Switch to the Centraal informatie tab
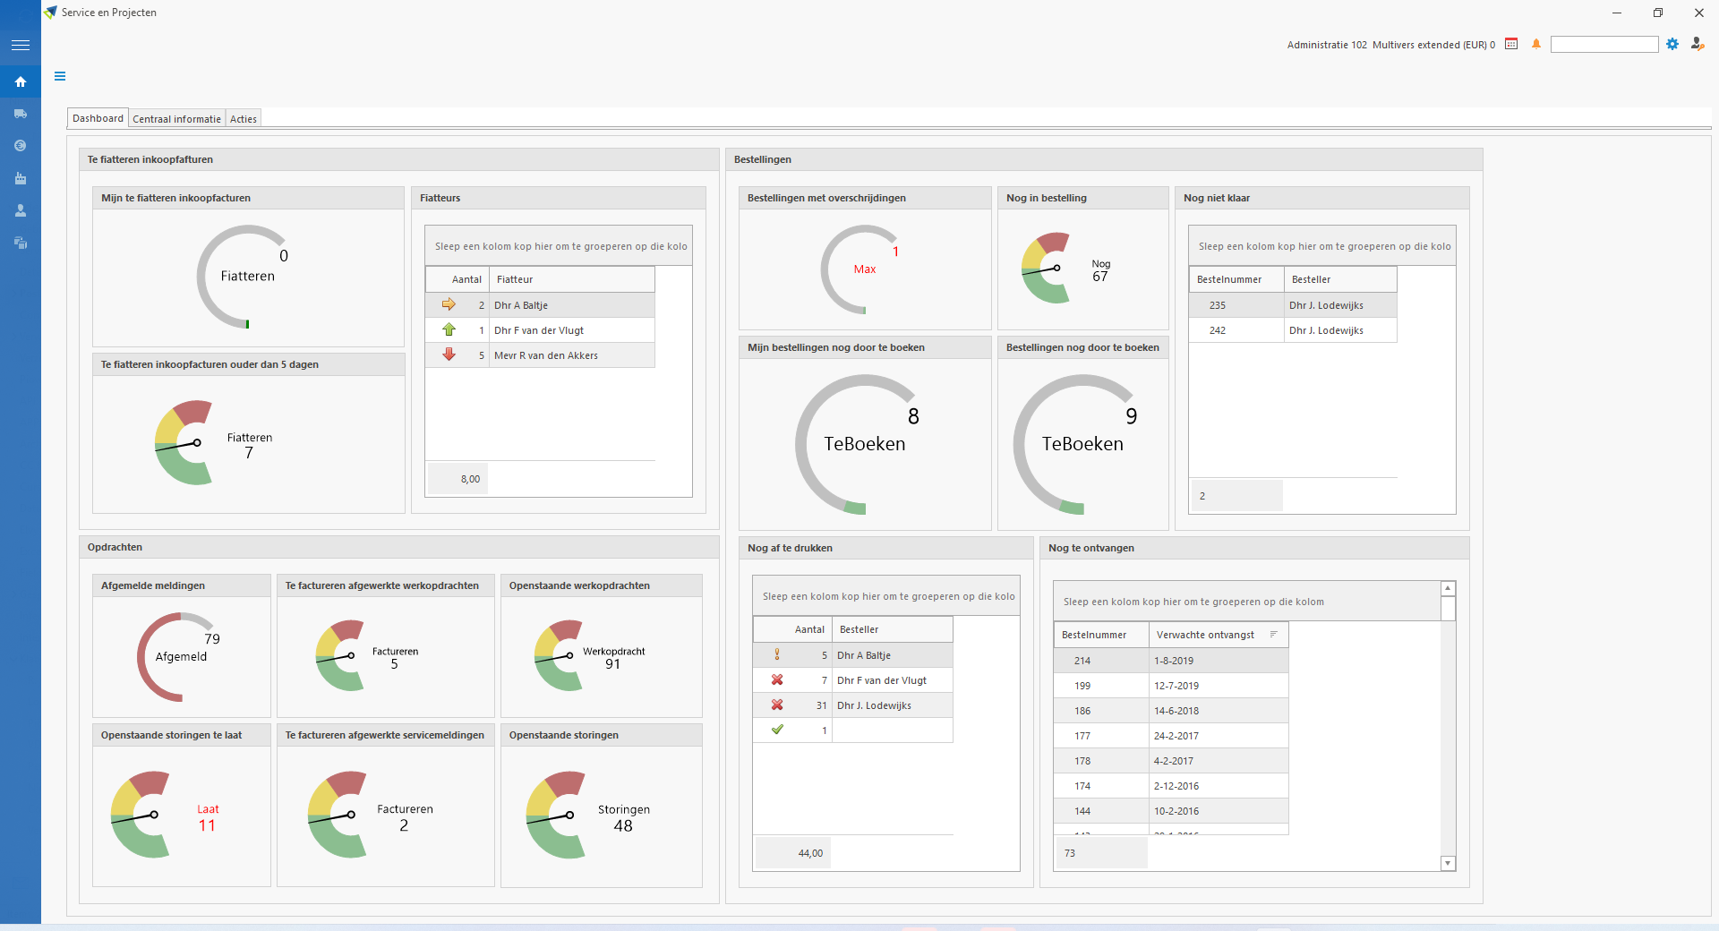The image size is (1719, 931). [x=176, y=119]
